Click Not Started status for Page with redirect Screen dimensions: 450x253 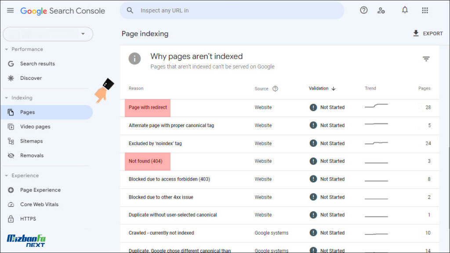pos(332,107)
